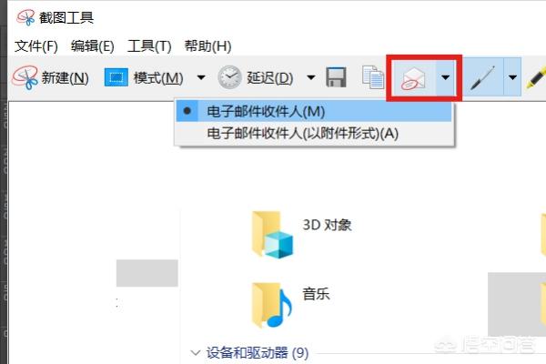Open the 延迟(D) dropdown arrow

point(311,77)
